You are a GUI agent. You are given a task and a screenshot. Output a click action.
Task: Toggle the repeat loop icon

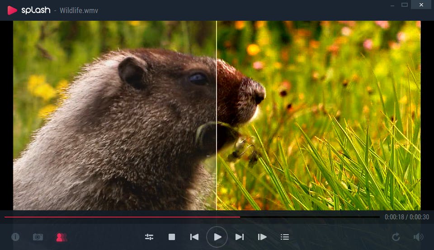[x=396, y=237]
